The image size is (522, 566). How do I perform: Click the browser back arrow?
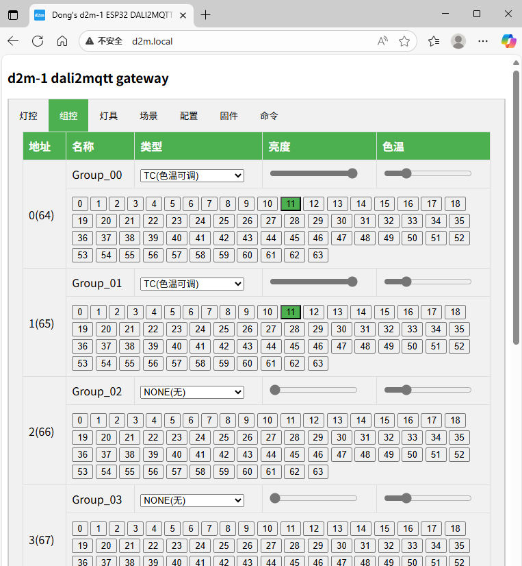pos(13,41)
